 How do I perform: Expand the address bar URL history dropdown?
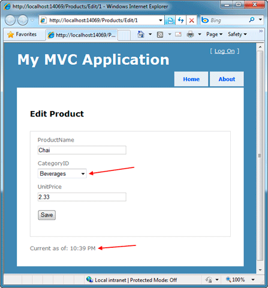[160, 20]
